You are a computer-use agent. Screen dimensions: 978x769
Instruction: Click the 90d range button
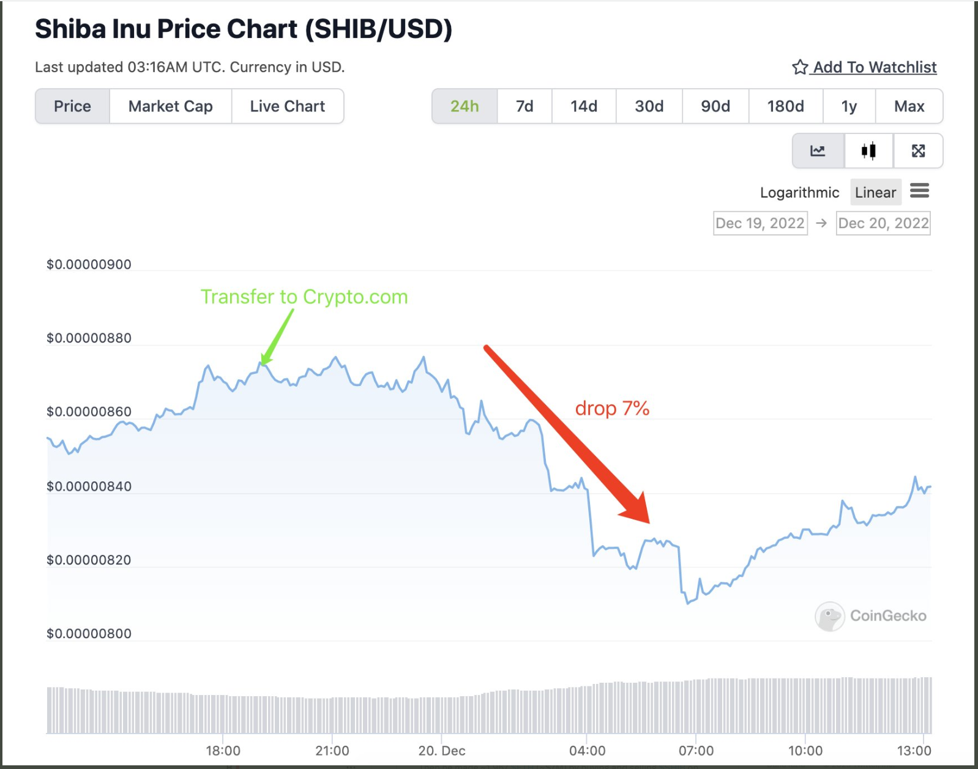coord(715,106)
